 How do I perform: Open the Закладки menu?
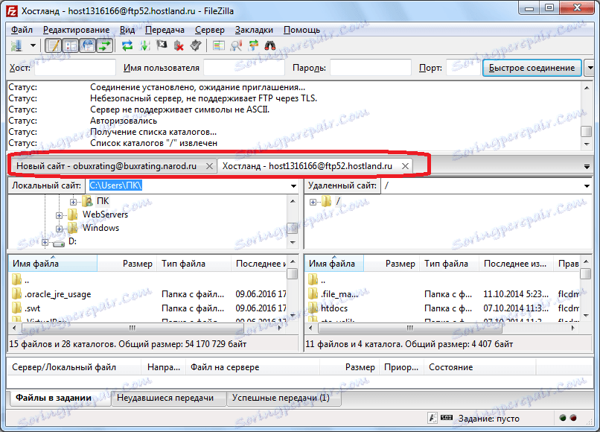click(254, 30)
